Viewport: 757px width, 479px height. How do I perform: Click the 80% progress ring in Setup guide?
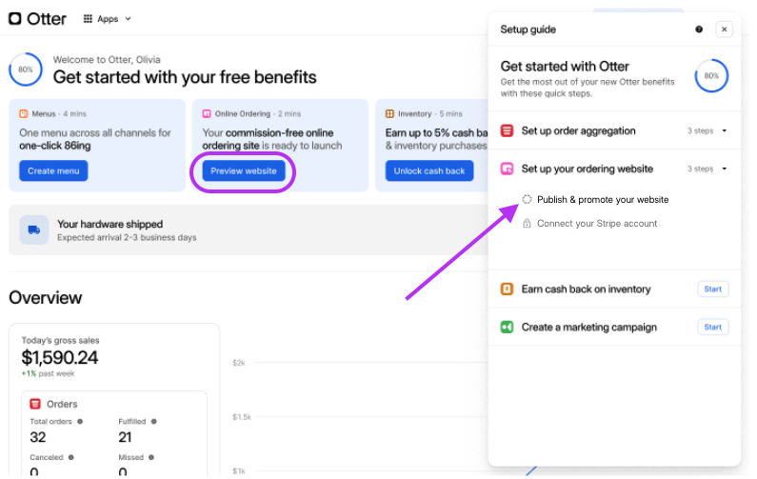[711, 75]
